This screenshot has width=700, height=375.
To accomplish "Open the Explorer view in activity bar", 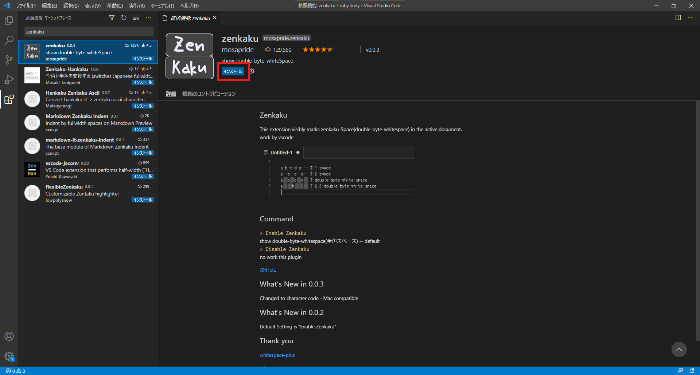I will (9, 21).
